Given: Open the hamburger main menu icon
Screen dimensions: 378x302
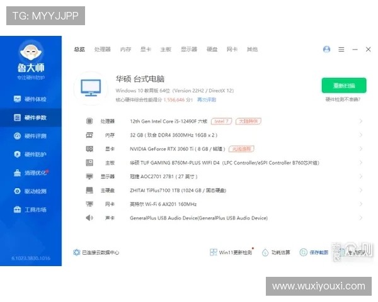Looking at the screenshot, I should pyautogui.click(x=341, y=49).
